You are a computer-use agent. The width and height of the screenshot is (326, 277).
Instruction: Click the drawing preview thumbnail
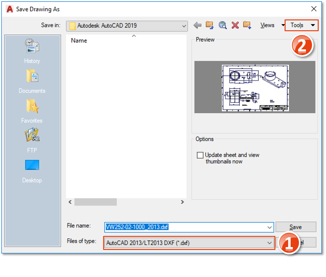[x=255, y=87]
